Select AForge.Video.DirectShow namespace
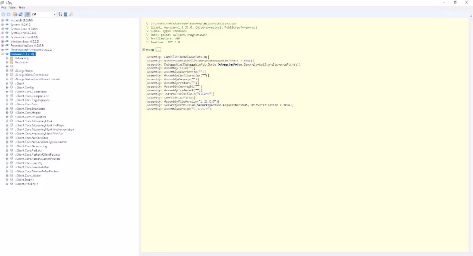This screenshot has width=473, height=256. coord(32,75)
